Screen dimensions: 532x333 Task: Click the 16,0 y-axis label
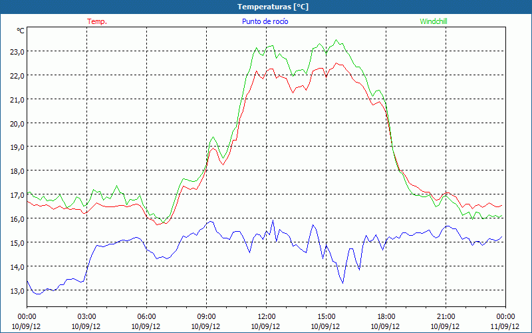pos(18,219)
